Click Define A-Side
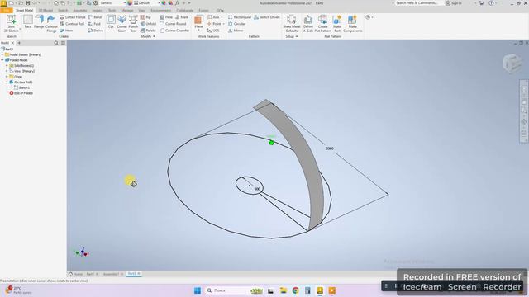The image size is (529, 297). click(308, 24)
